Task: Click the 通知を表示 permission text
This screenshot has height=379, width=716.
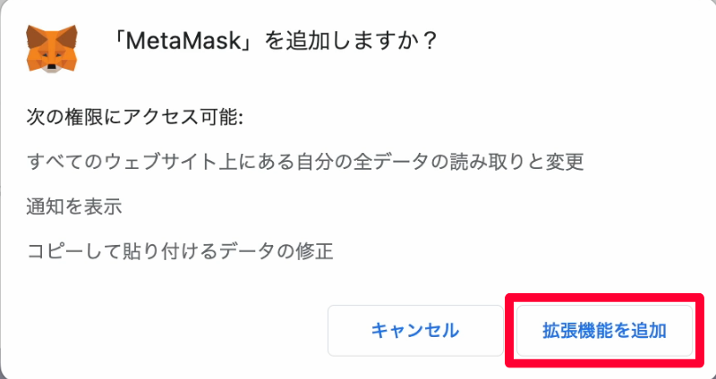Action: pyautogui.click(x=74, y=206)
